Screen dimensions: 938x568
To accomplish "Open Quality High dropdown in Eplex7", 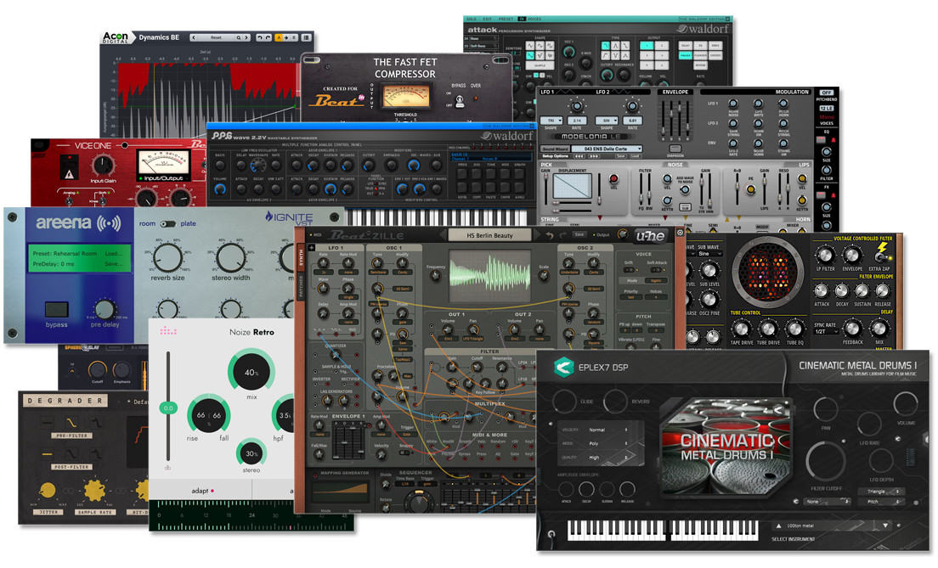I will click(607, 458).
